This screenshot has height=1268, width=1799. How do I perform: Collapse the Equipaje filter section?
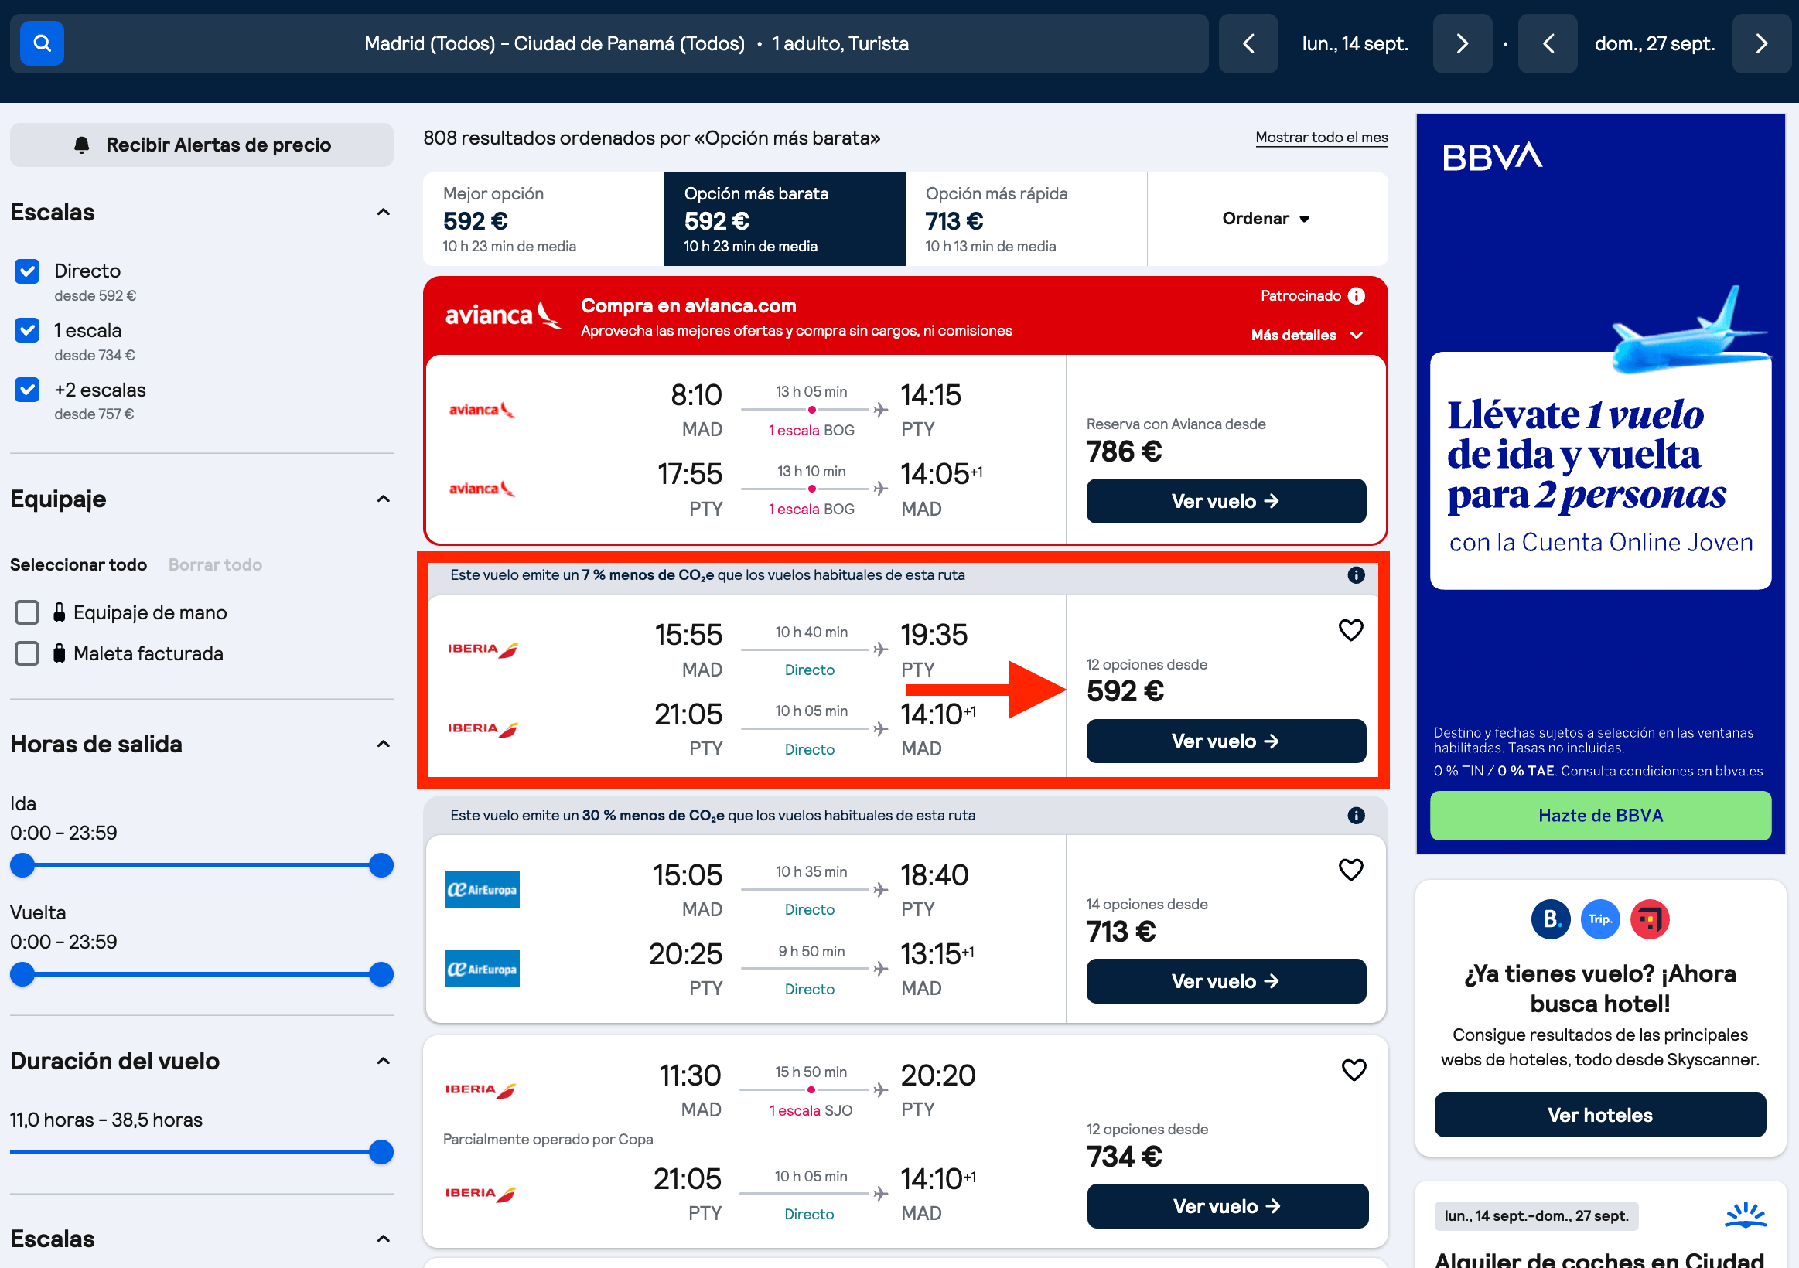click(383, 499)
